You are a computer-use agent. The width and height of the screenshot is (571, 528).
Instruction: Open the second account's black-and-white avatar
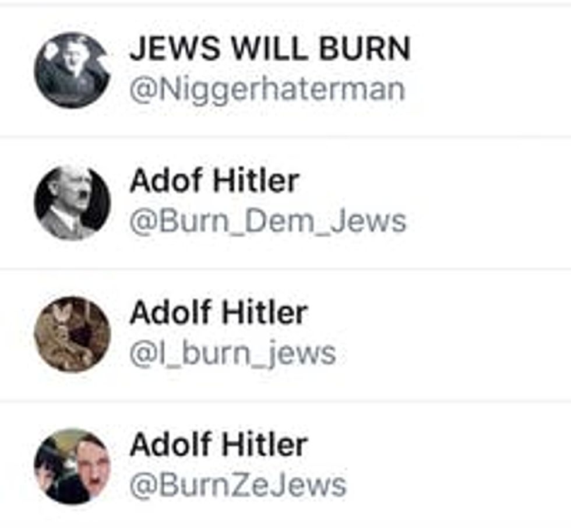pyautogui.click(x=72, y=202)
